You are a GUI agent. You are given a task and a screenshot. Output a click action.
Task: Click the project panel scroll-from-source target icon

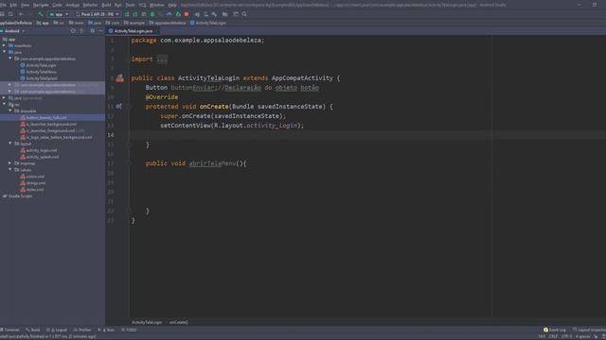point(73,31)
